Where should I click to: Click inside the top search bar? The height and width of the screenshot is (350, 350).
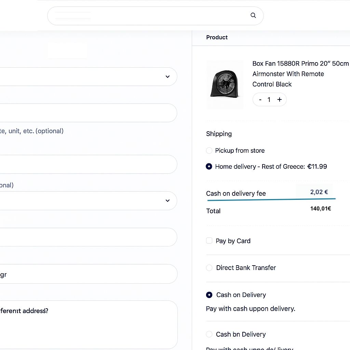(x=150, y=16)
